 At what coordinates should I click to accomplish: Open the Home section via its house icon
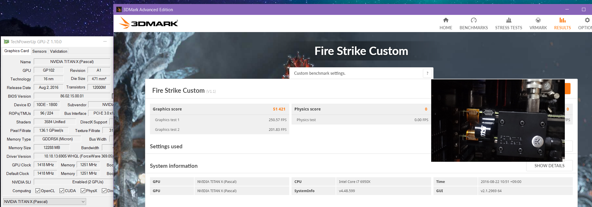click(x=446, y=20)
